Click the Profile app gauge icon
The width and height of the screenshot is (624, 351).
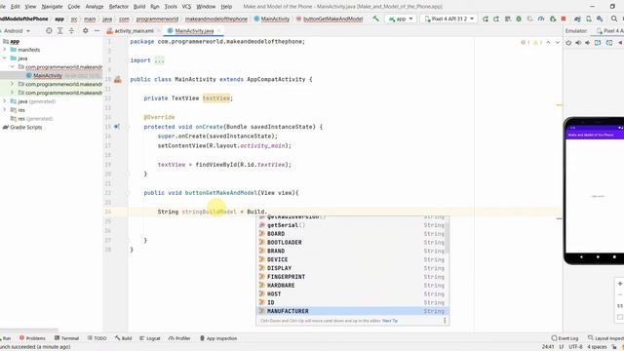pyautogui.click(x=541, y=19)
